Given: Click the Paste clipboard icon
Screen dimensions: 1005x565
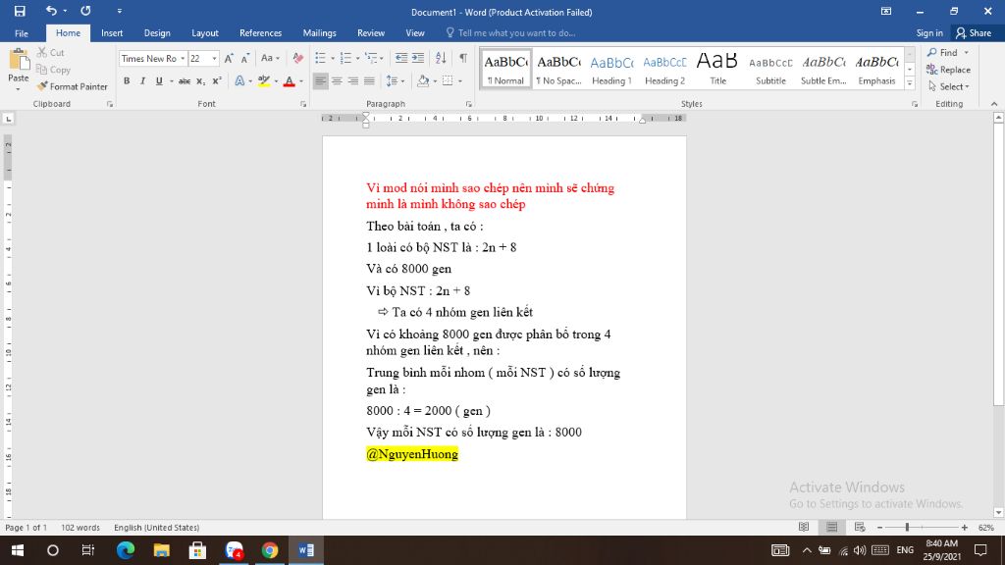Looking at the screenshot, I should coord(19,60).
